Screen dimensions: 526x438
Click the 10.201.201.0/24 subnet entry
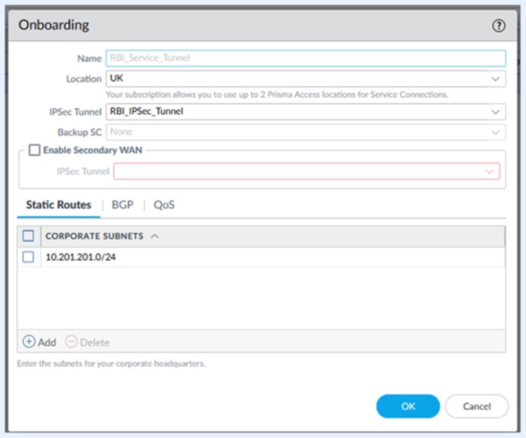(81, 257)
